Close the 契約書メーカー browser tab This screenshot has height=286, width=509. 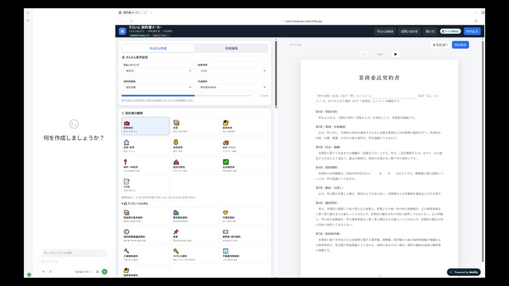(145, 13)
